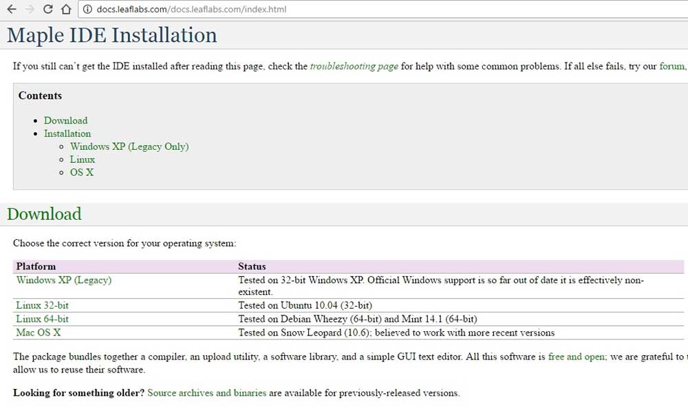
Task: Visit the forum link
Action: pos(671,66)
